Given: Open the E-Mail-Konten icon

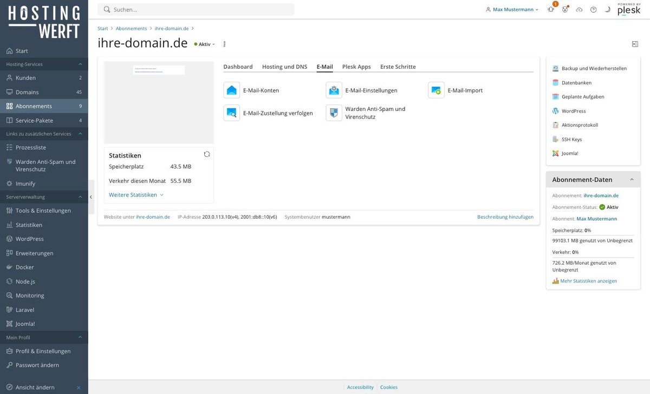Looking at the screenshot, I should coord(232,90).
